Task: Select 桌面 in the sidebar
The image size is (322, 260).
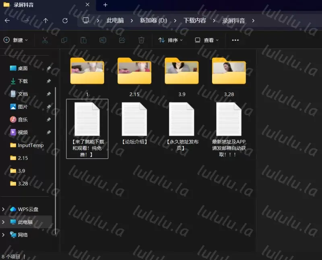Action: click(x=23, y=68)
